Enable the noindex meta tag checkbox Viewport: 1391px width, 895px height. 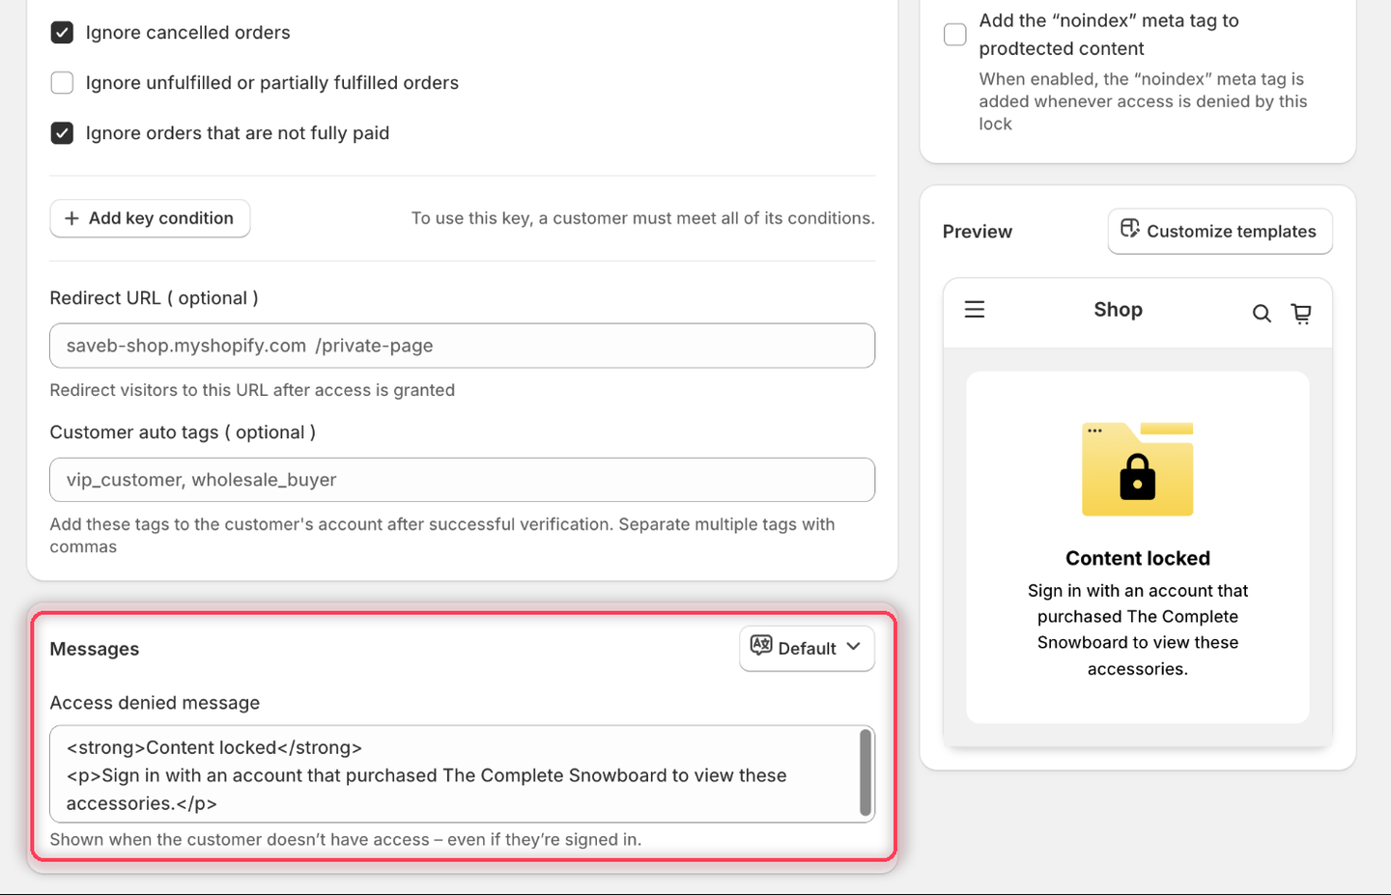click(955, 35)
